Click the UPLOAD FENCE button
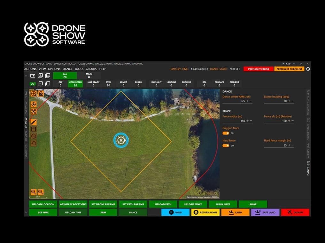The width and height of the screenshot is (325, 243). (x=193, y=204)
